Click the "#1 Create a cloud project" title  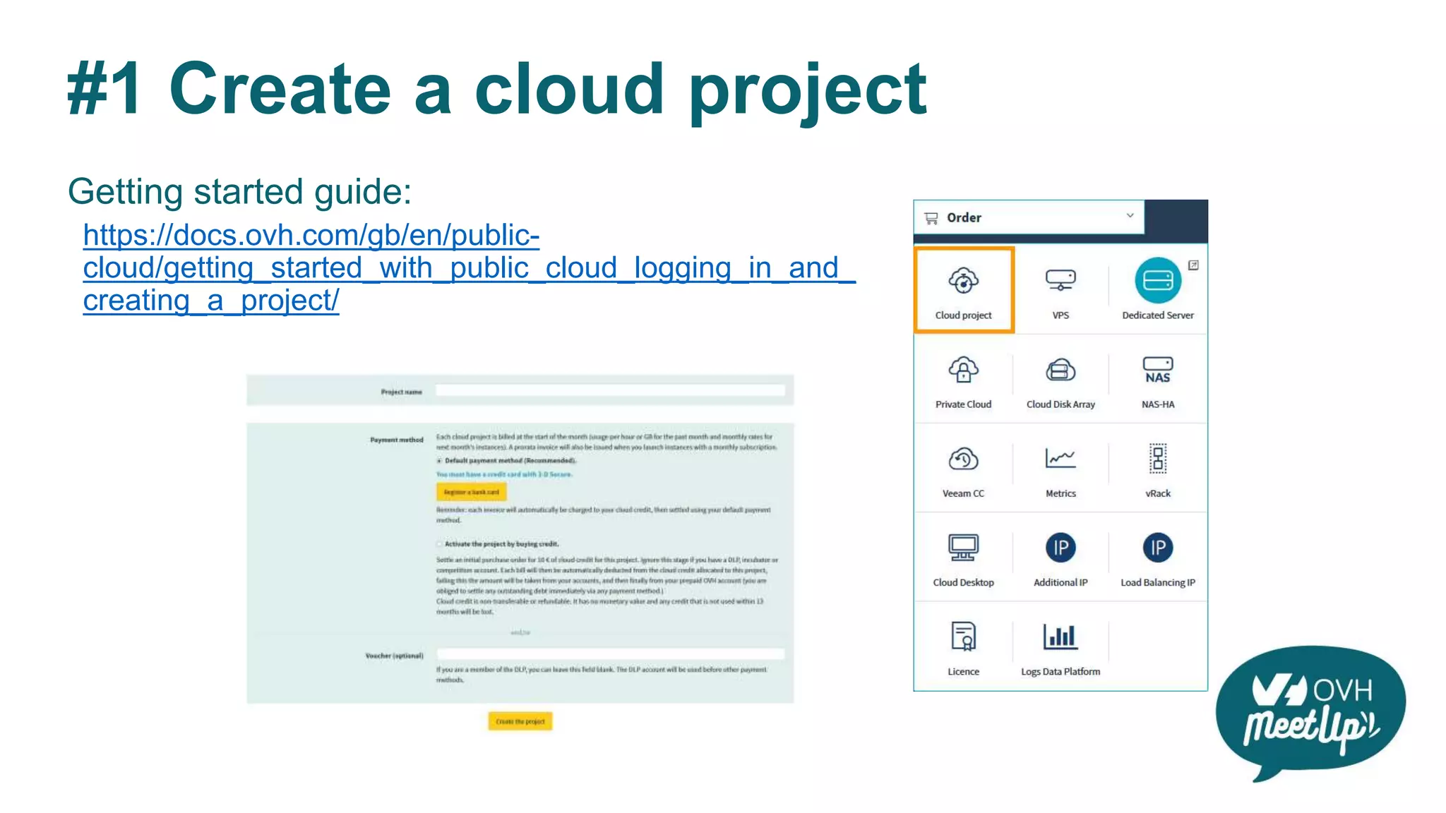pos(497,89)
